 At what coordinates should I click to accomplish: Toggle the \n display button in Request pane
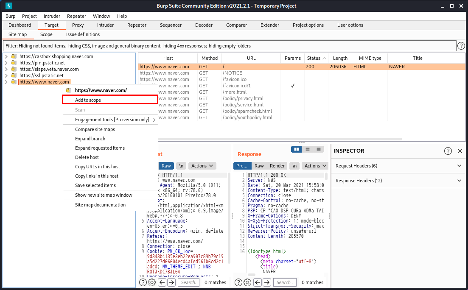pos(181,166)
